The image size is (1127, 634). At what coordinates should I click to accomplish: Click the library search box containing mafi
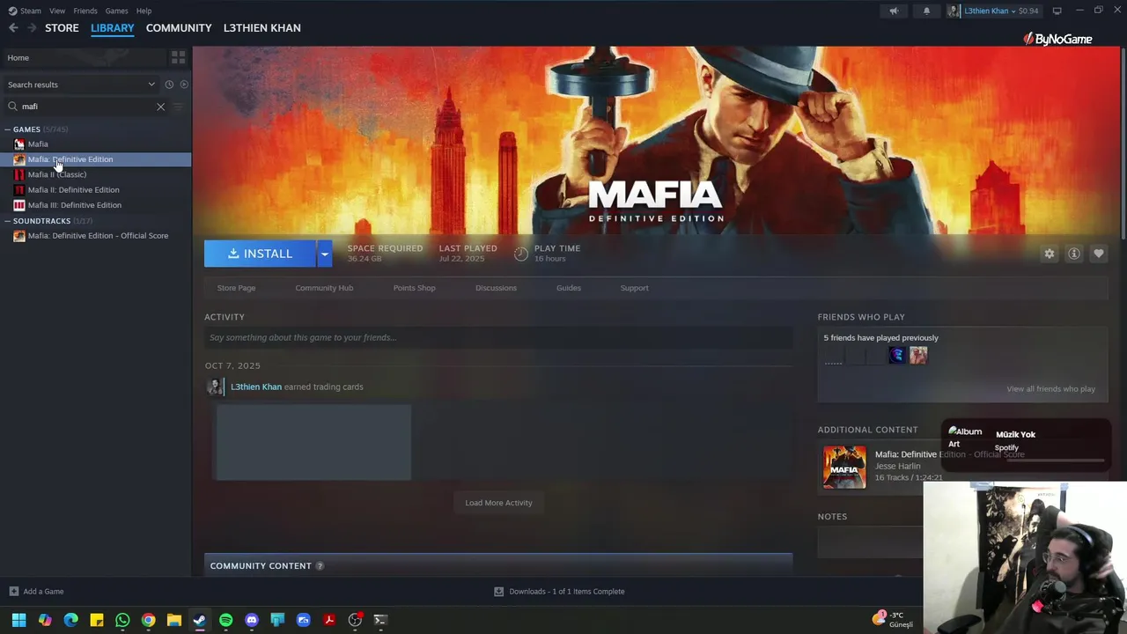85,107
